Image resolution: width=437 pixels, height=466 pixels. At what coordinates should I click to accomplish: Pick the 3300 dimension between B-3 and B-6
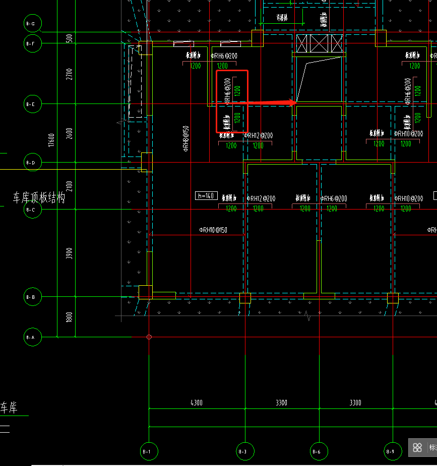[x=282, y=403]
